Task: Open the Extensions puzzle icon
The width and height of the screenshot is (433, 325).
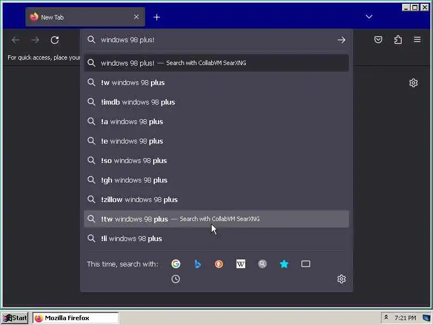Action: click(x=398, y=40)
